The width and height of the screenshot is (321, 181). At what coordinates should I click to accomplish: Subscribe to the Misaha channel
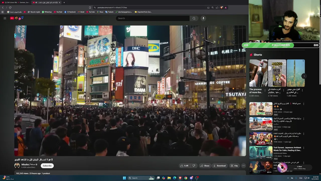(47, 166)
